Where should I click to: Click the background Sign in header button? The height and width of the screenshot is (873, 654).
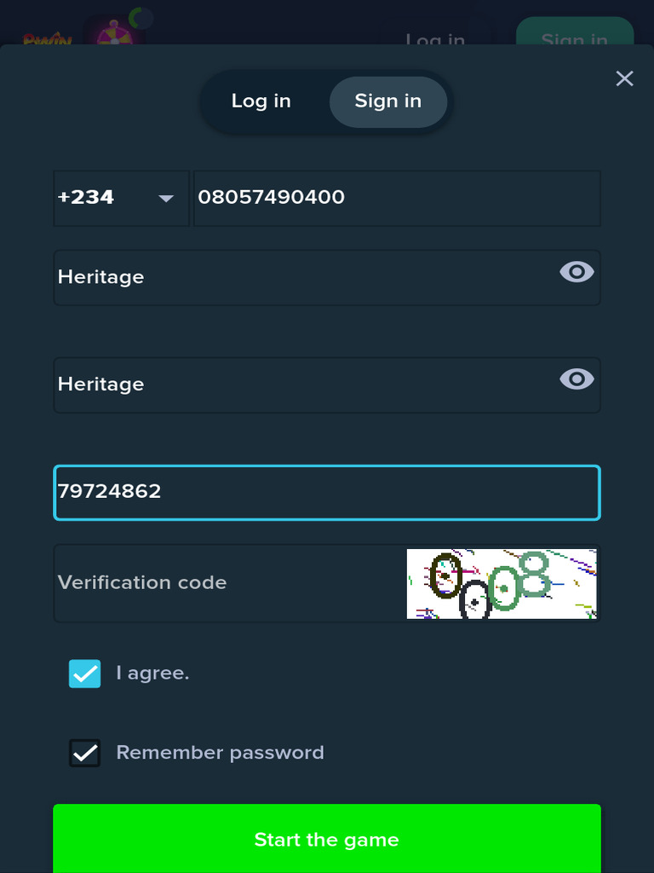tap(575, 34)
